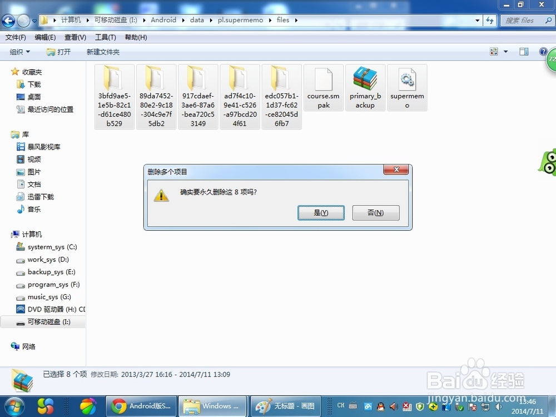Open 最近访问的位置

(51, 109)
